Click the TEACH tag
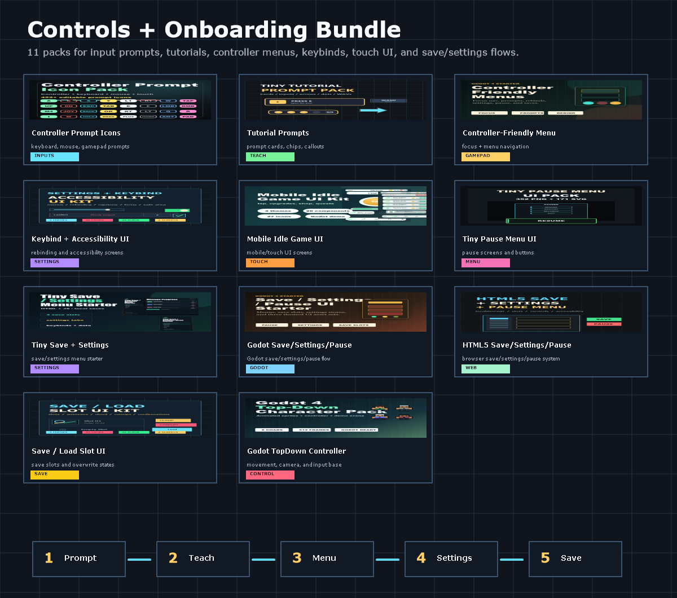677x598 pixels. 270,157
